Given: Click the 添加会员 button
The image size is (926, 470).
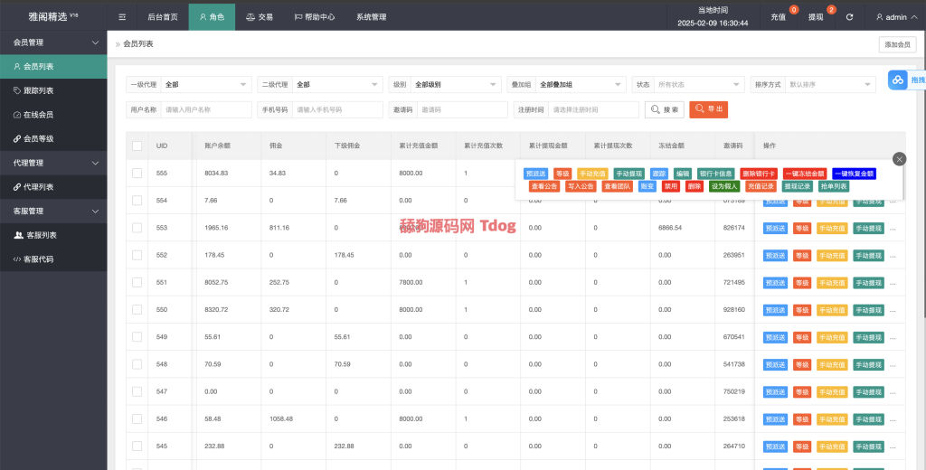Looking at the screenshot, I should [x=897, y=44].
